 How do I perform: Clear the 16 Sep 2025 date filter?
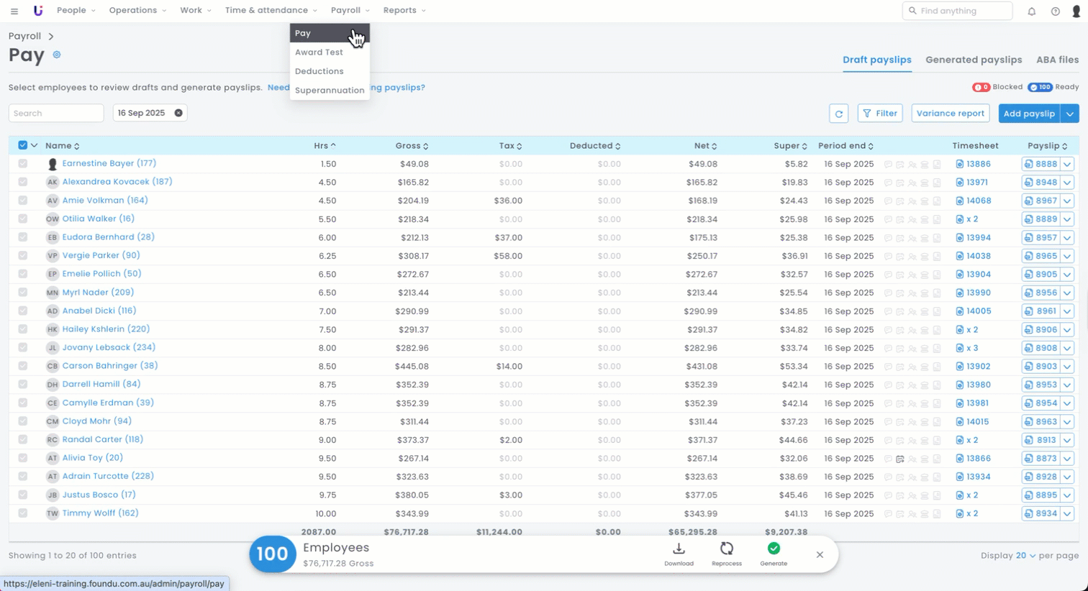pyautogui.click(x=178, y=113)
